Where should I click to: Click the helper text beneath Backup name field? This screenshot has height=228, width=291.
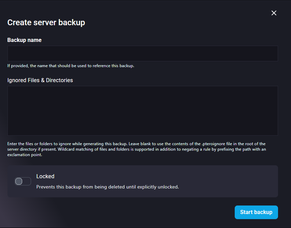(x=71, y=66)
